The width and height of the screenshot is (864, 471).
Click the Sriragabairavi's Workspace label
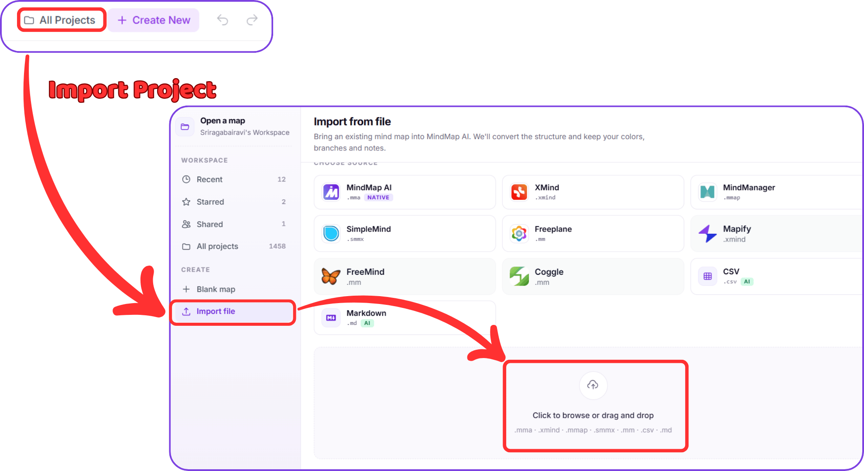tap(245, 132)
